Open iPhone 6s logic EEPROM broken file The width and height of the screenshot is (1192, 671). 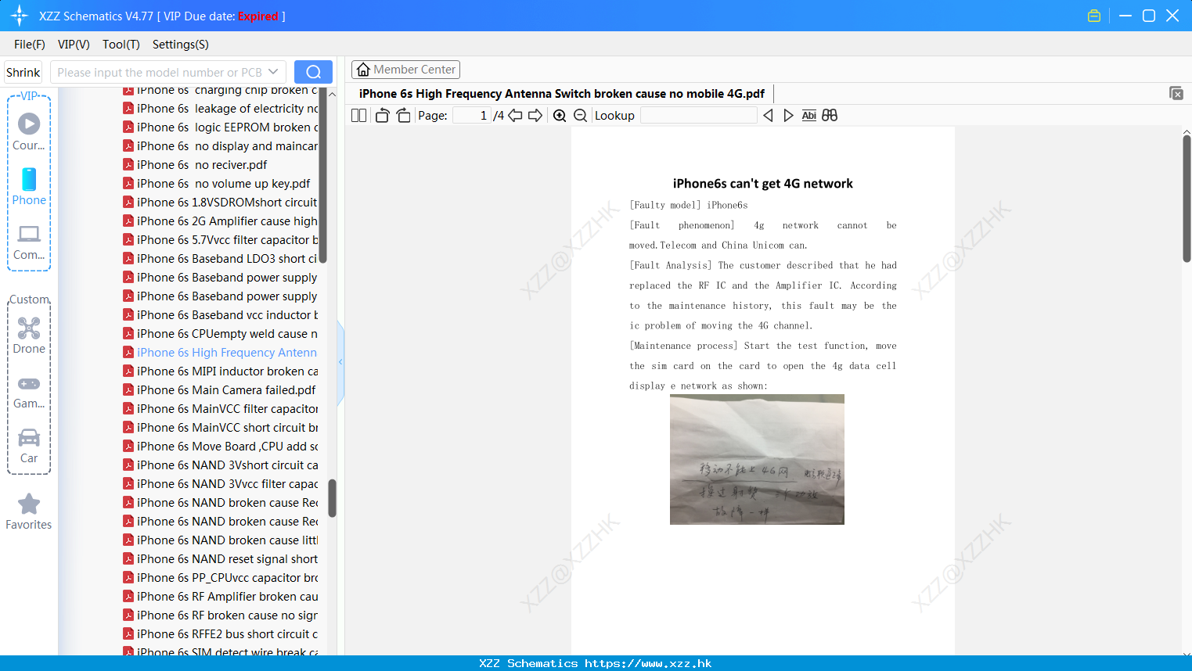click(220, 127)
